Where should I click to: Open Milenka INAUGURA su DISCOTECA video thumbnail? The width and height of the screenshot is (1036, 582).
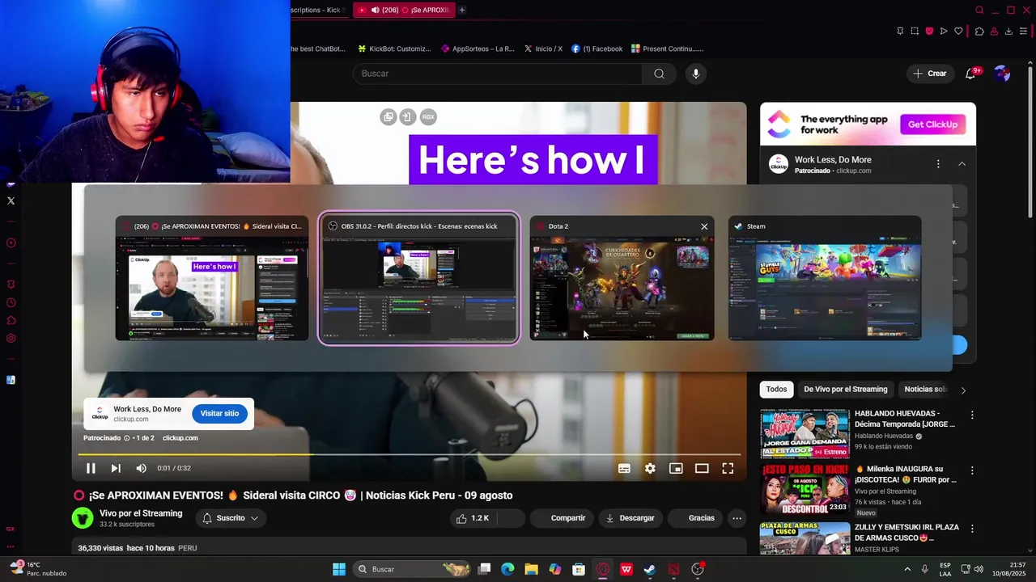pos(805,491)
